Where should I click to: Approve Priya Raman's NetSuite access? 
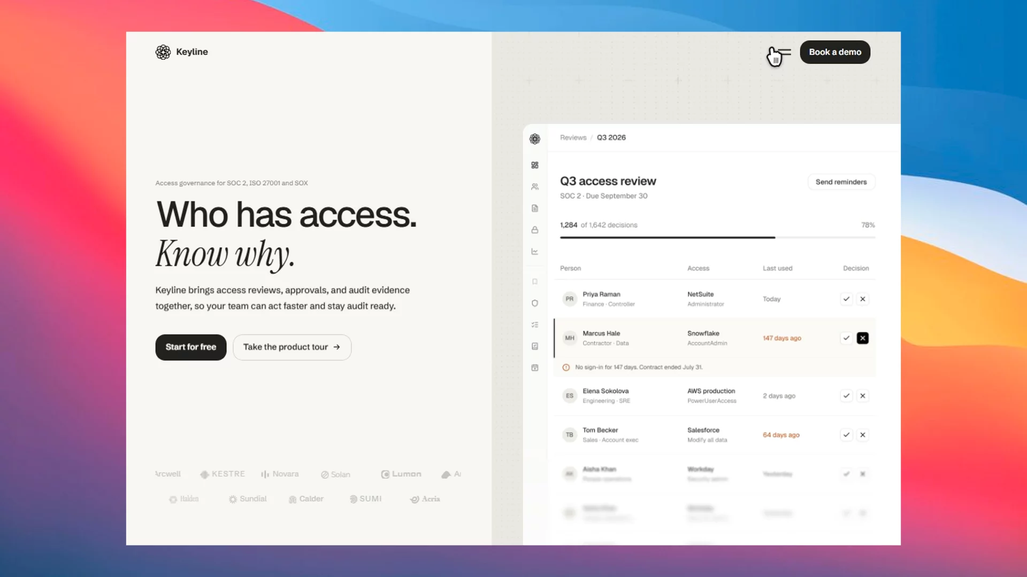click(x=846, y=299)
